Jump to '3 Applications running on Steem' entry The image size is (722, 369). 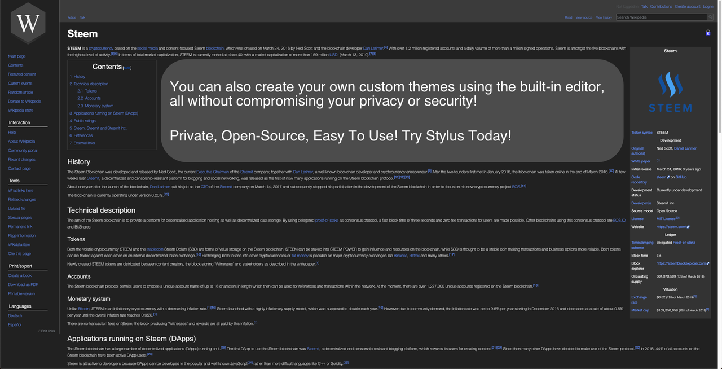[104, 113]
